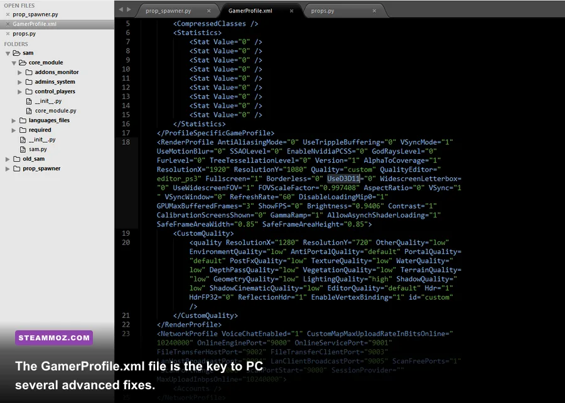
Task: Click the ResolutionX="1920" attribute
Action: coord(193,169)
